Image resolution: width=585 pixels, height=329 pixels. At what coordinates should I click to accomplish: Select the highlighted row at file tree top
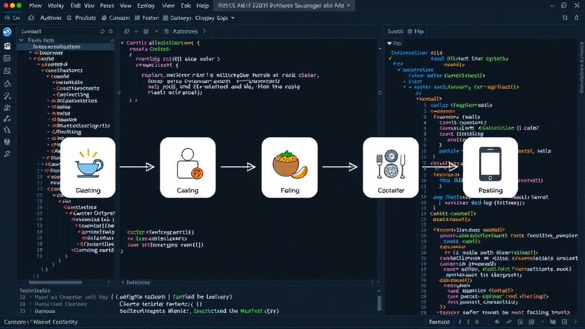click(x=66, y=47)
